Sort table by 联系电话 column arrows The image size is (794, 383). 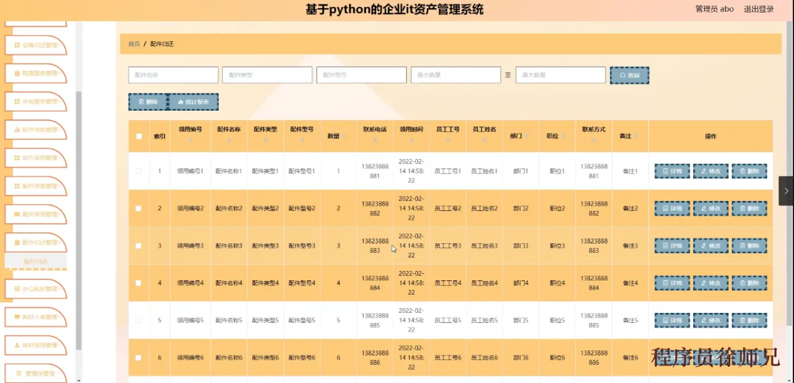tap(375, 141)
